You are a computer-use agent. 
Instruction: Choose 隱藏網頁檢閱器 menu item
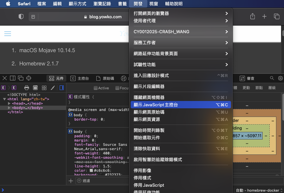(181, 97)
